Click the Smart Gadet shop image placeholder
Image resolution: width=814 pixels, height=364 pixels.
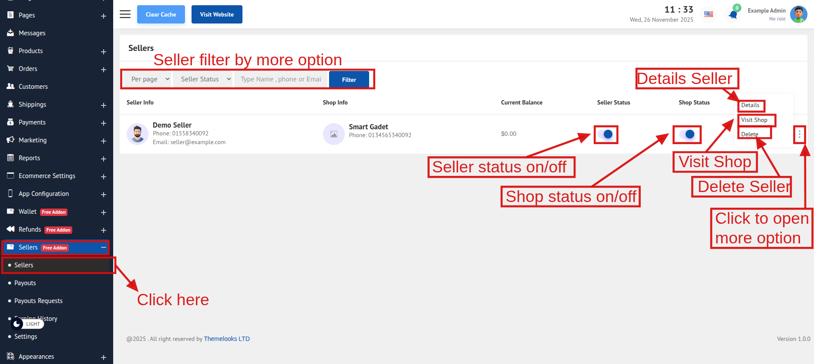point(333,134)
